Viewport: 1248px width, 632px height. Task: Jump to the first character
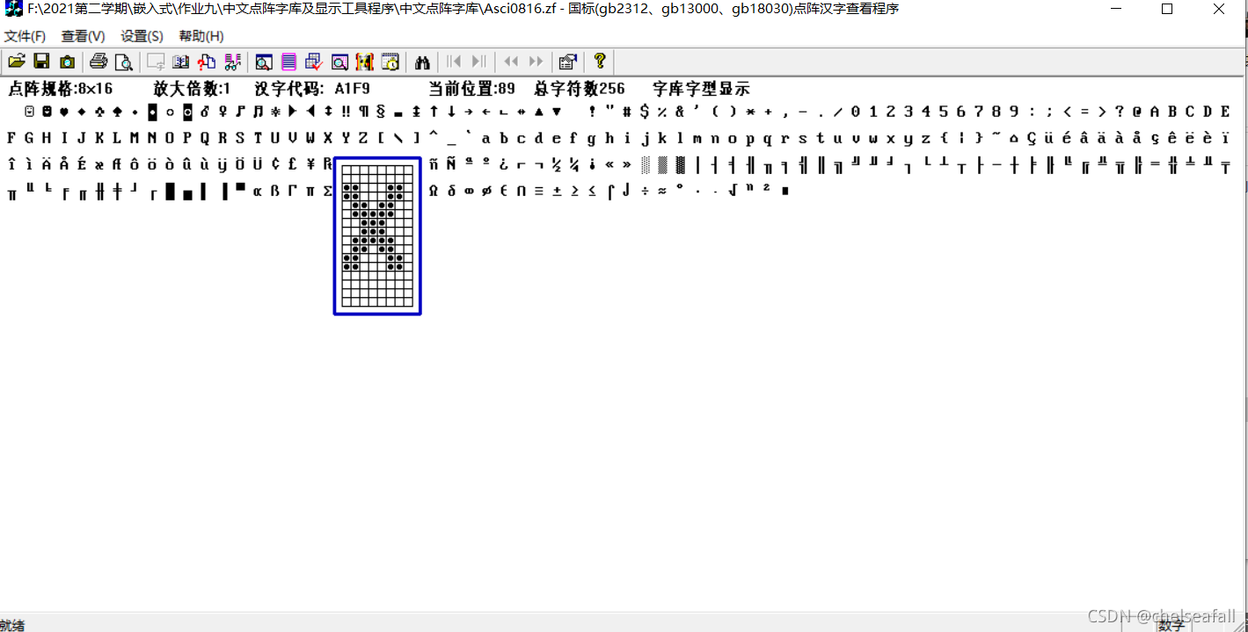coord(454,62)
